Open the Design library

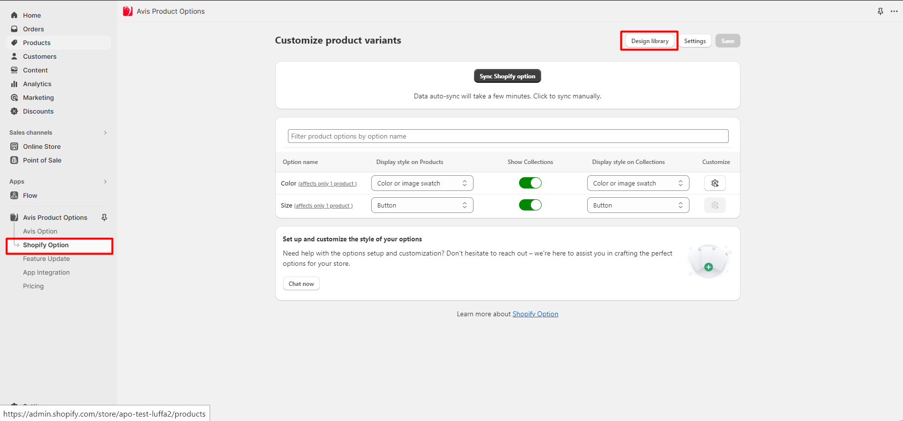point(649,41)
